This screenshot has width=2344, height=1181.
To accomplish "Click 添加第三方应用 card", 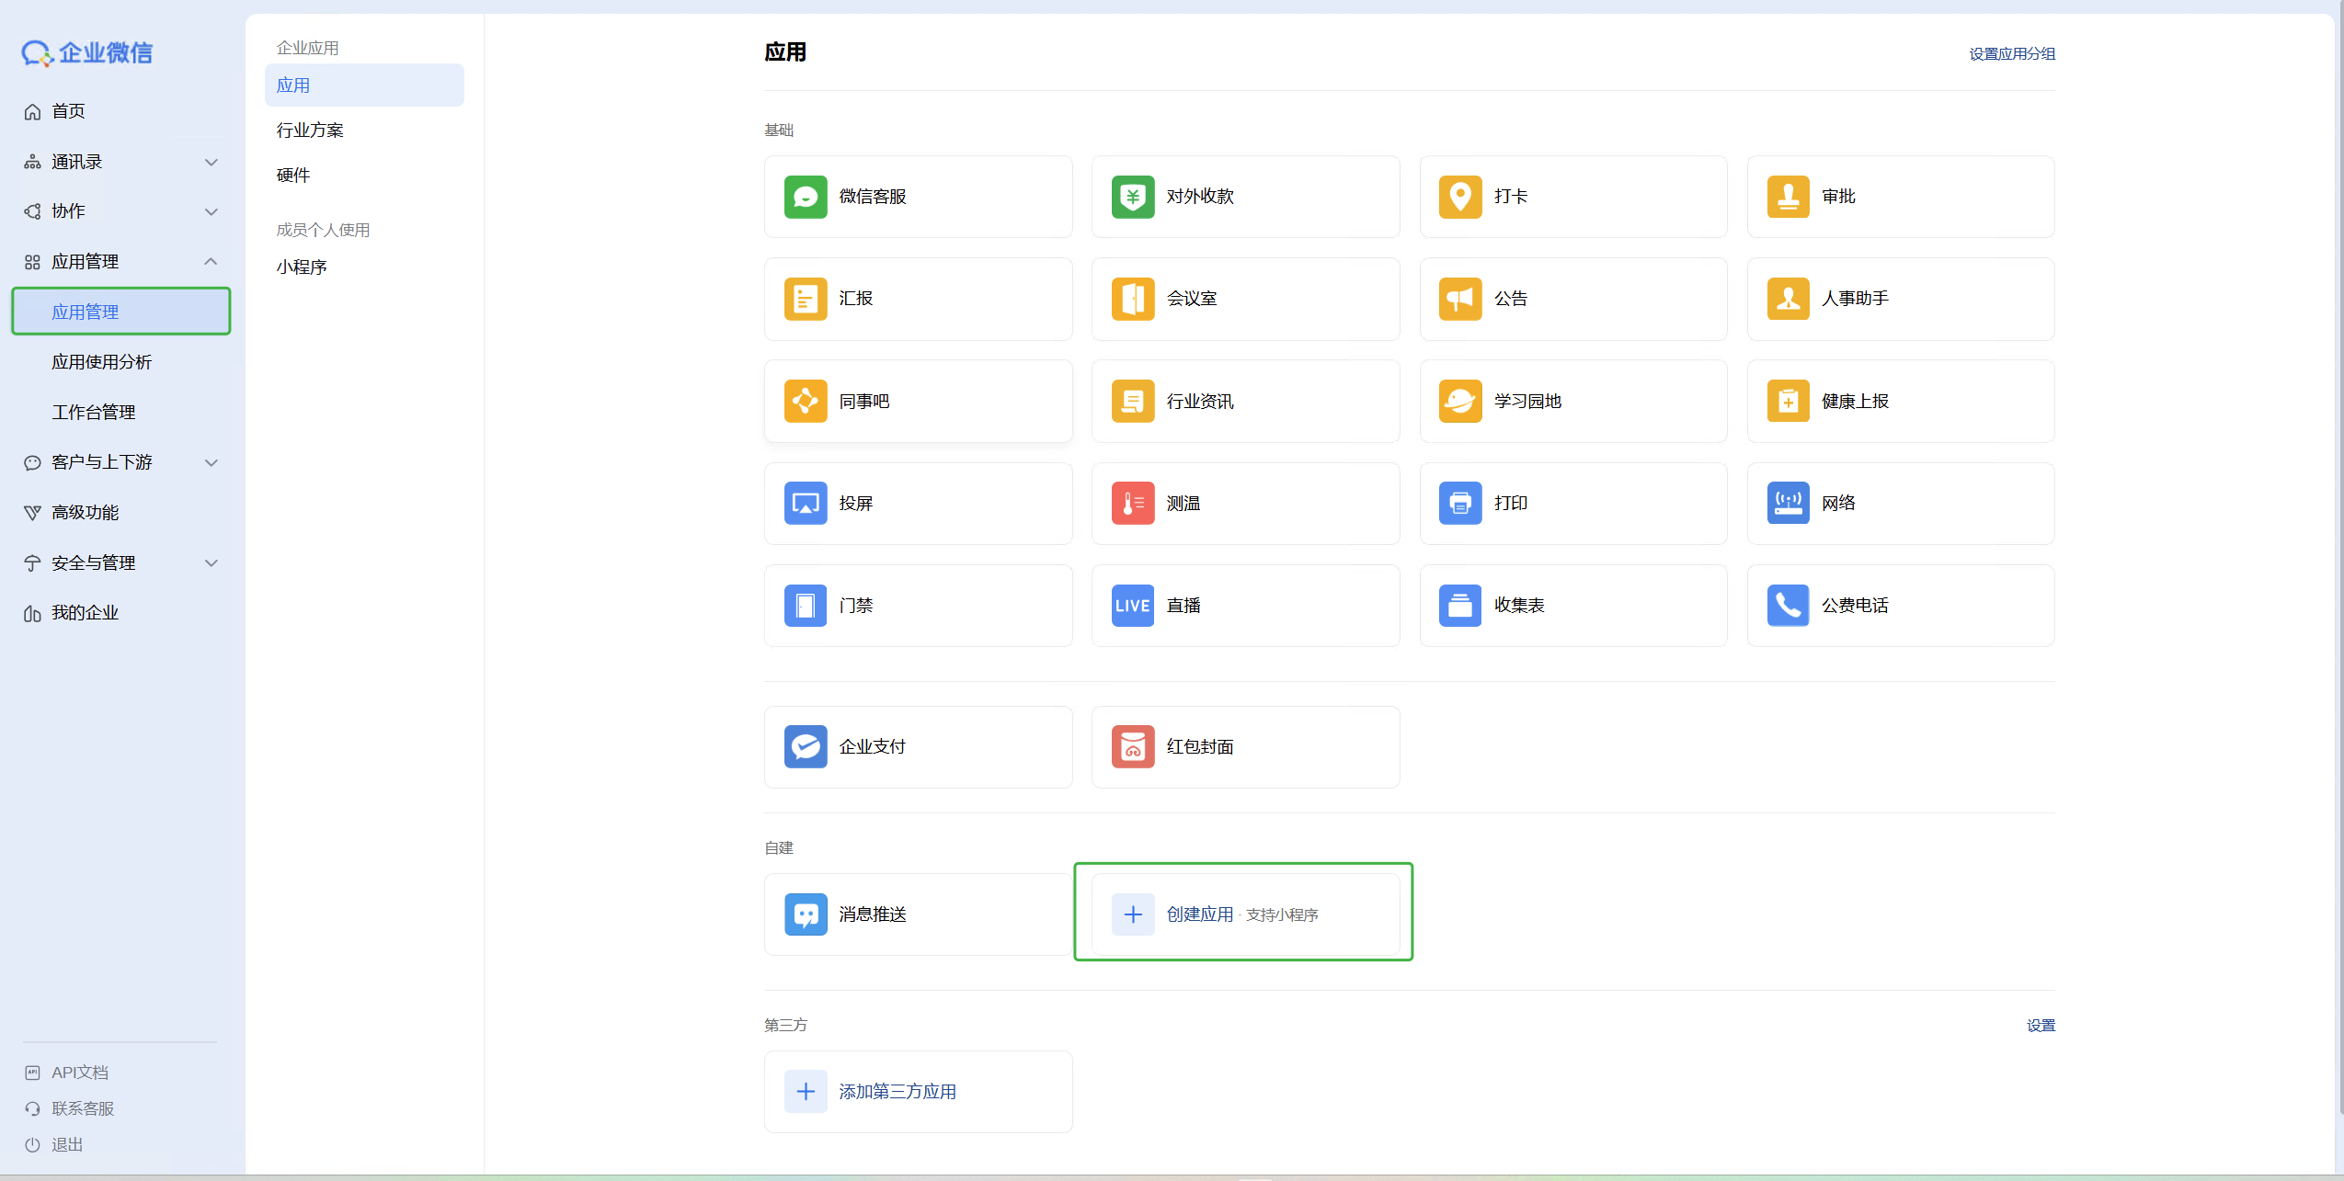I will tap(897, 1092).
